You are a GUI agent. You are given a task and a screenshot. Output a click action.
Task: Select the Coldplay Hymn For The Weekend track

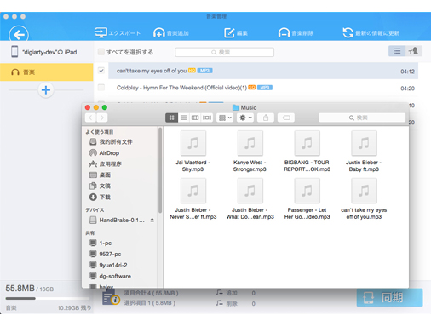pyautogui.click(x=263, y=88)
